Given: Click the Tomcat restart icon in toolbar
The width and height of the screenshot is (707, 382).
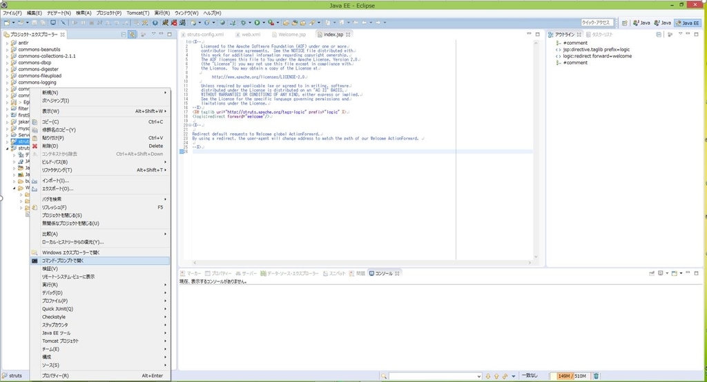Looking at the screenshot, I should (182, 23).
